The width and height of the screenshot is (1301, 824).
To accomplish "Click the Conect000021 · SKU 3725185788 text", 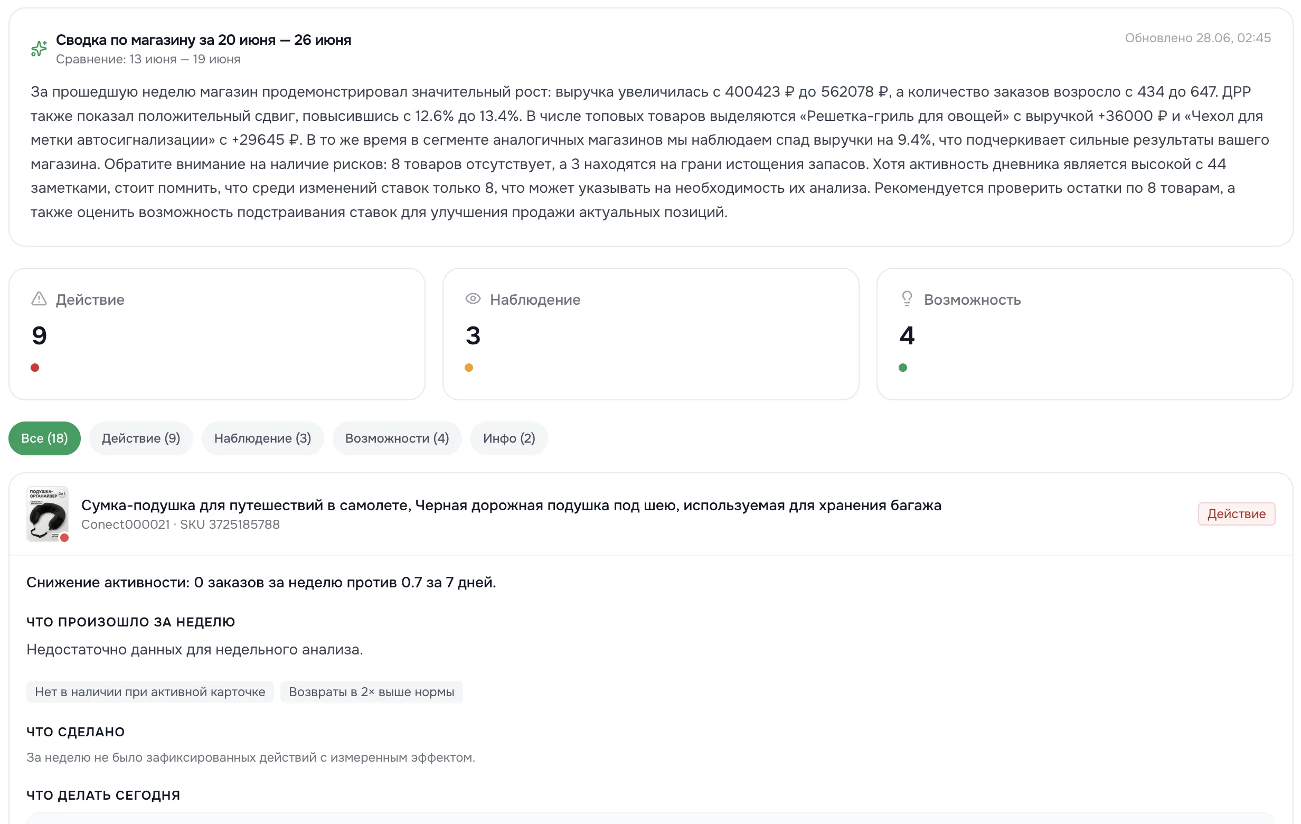I will pyautogui.click(x=181, y=525).
